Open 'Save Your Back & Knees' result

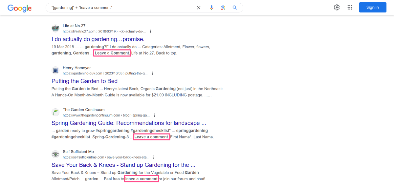123,165
